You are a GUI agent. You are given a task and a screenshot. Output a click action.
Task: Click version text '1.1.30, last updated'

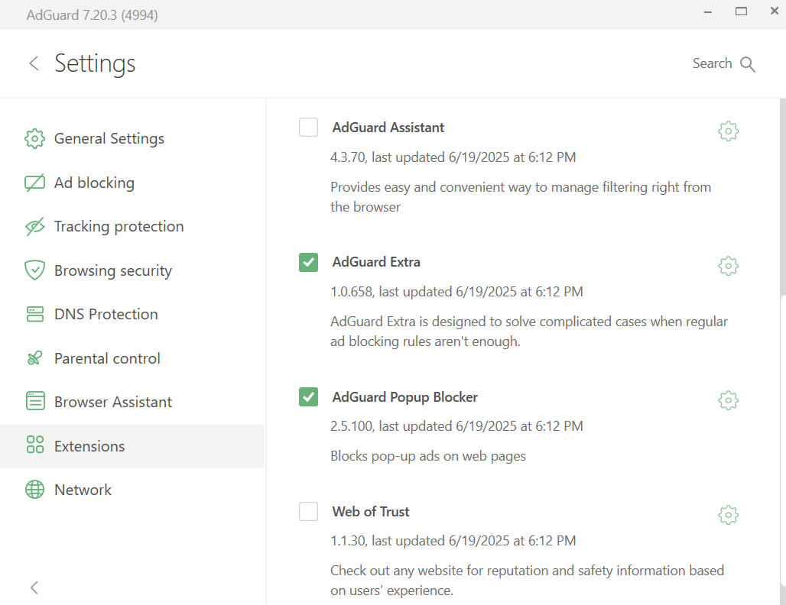click(453, 541)
